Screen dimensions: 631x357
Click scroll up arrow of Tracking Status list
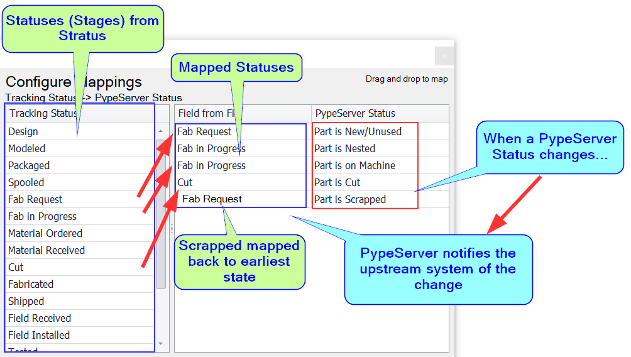[x=160, y=131]
